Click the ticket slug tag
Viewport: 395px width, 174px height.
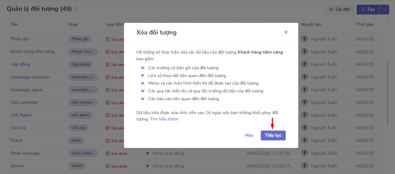[76, 140]
